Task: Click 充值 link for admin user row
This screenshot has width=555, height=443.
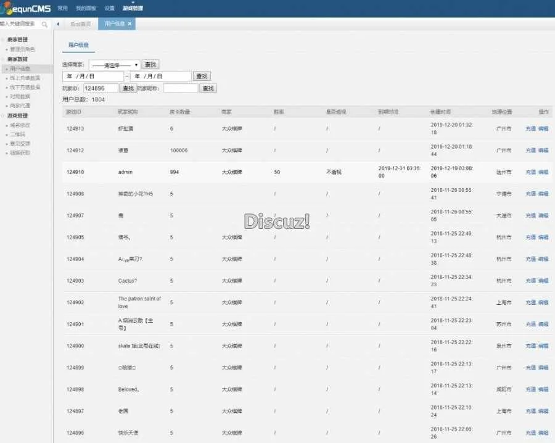Action: pyautogui.click(x=530, y=172)
